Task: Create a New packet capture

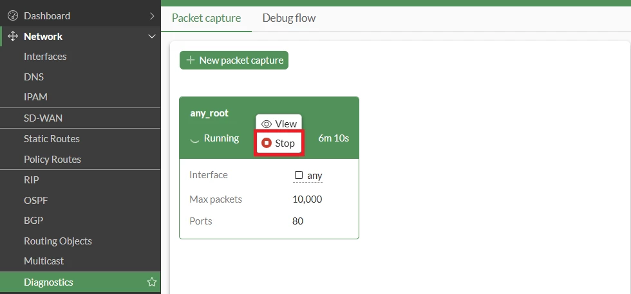Action: pyautogui.click(x=234, y=60)
